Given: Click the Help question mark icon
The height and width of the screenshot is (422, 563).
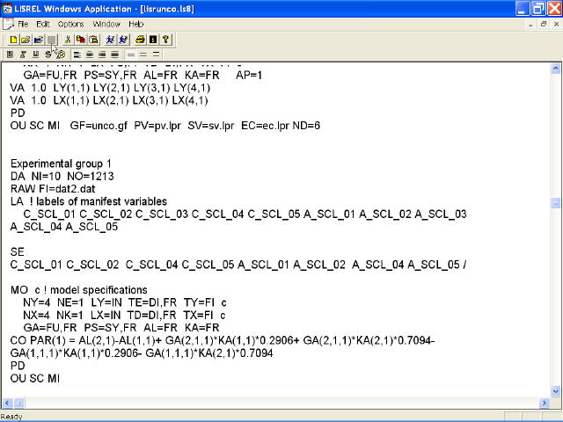Looking at the screenshot, I should tap(165, 40).
